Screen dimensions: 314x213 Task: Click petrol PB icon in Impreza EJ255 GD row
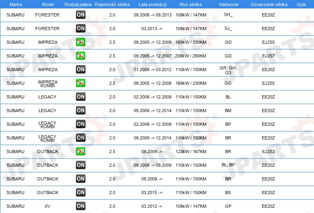[80, 42]
